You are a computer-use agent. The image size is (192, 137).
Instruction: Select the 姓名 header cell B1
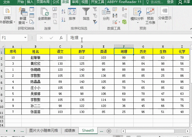(x=35, y=52)
